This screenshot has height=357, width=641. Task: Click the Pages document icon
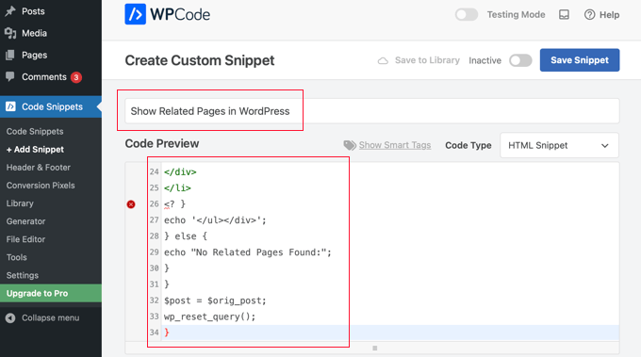pyautogui.click(x=10, y=56)
